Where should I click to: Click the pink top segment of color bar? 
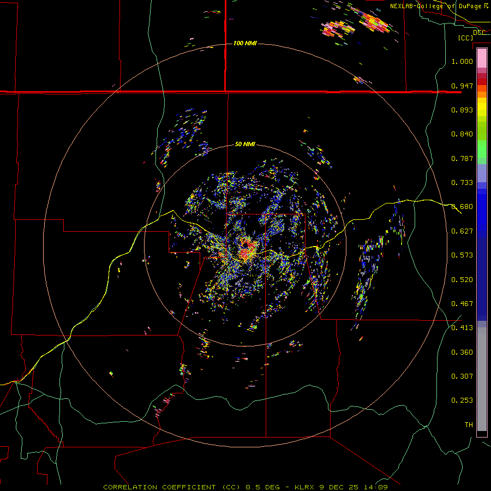click(x=482, y=58)
